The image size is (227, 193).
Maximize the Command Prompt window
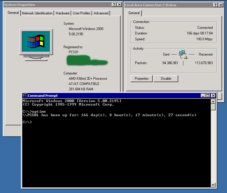pos(208,96)
